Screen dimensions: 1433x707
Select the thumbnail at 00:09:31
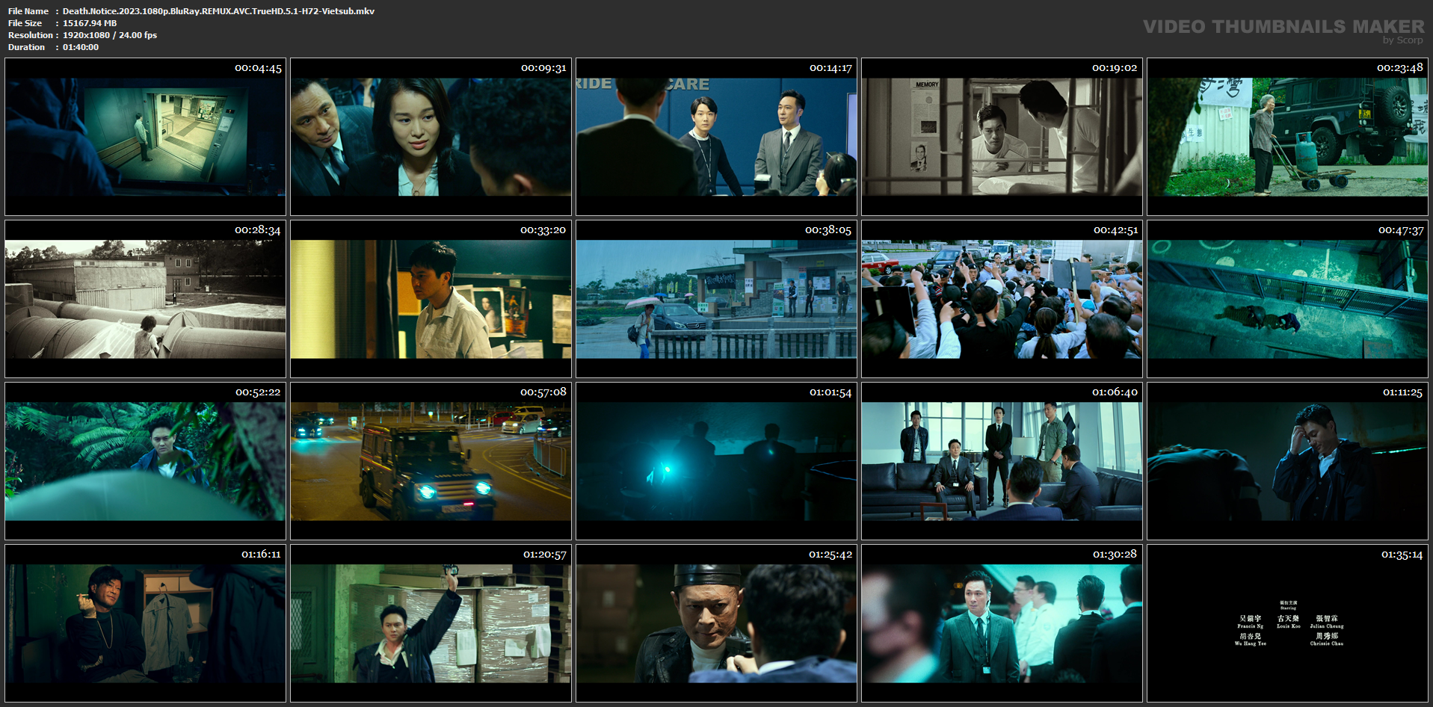431,137
